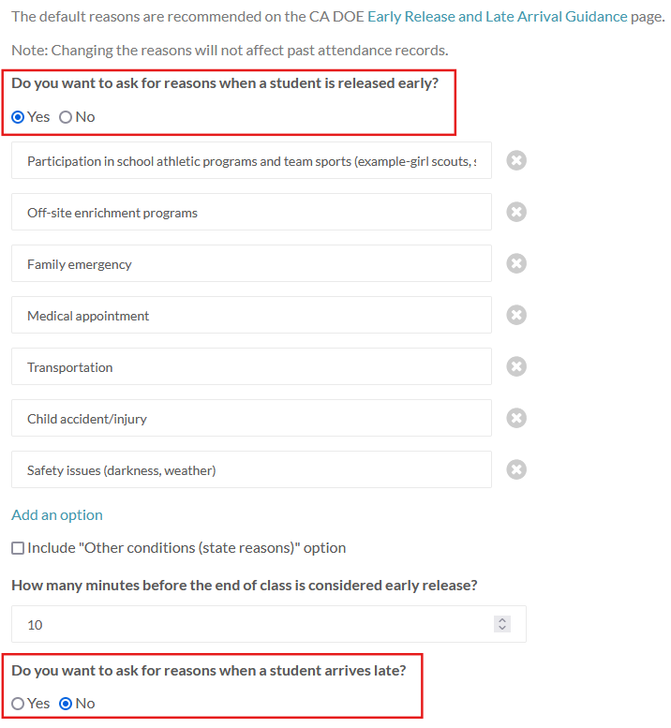Remove the athletic programs reason option
Image resolution: width=671 pixels, height=728 pixels.
click(x=516, y=160)
